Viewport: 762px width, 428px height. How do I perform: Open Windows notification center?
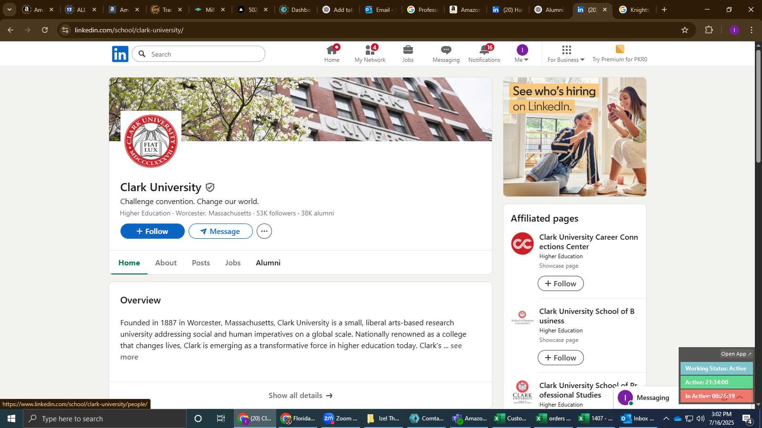tap(747, 419)
